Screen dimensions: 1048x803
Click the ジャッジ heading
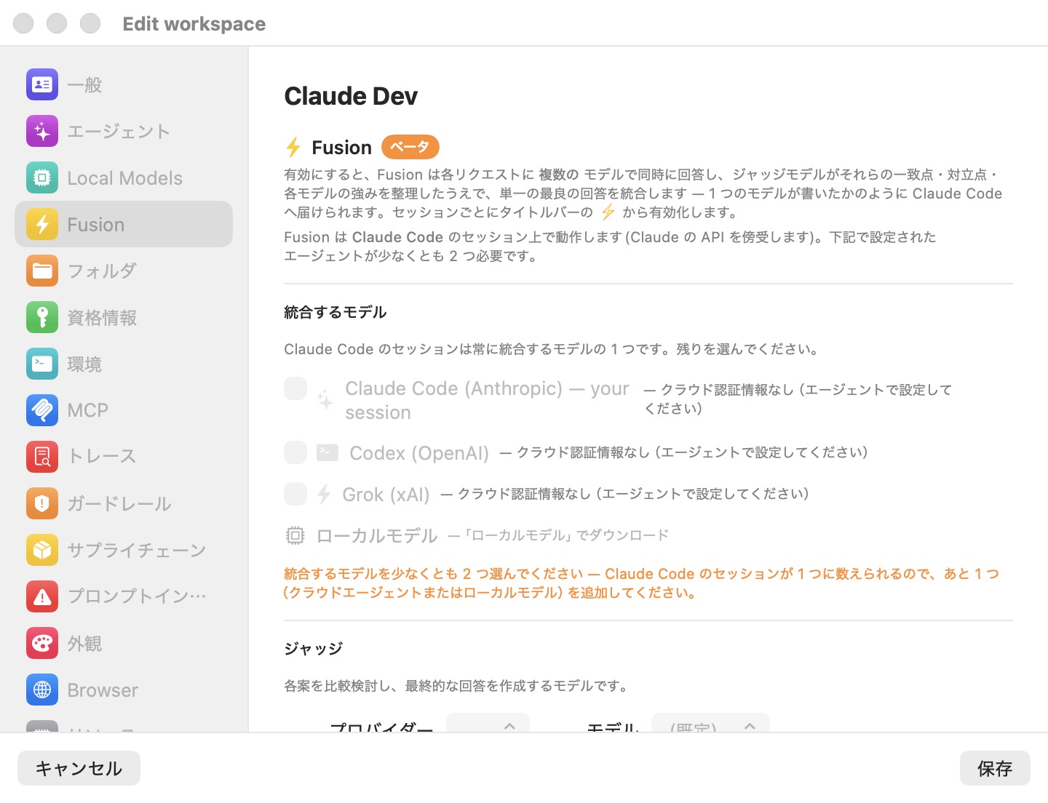coord(313,648)
